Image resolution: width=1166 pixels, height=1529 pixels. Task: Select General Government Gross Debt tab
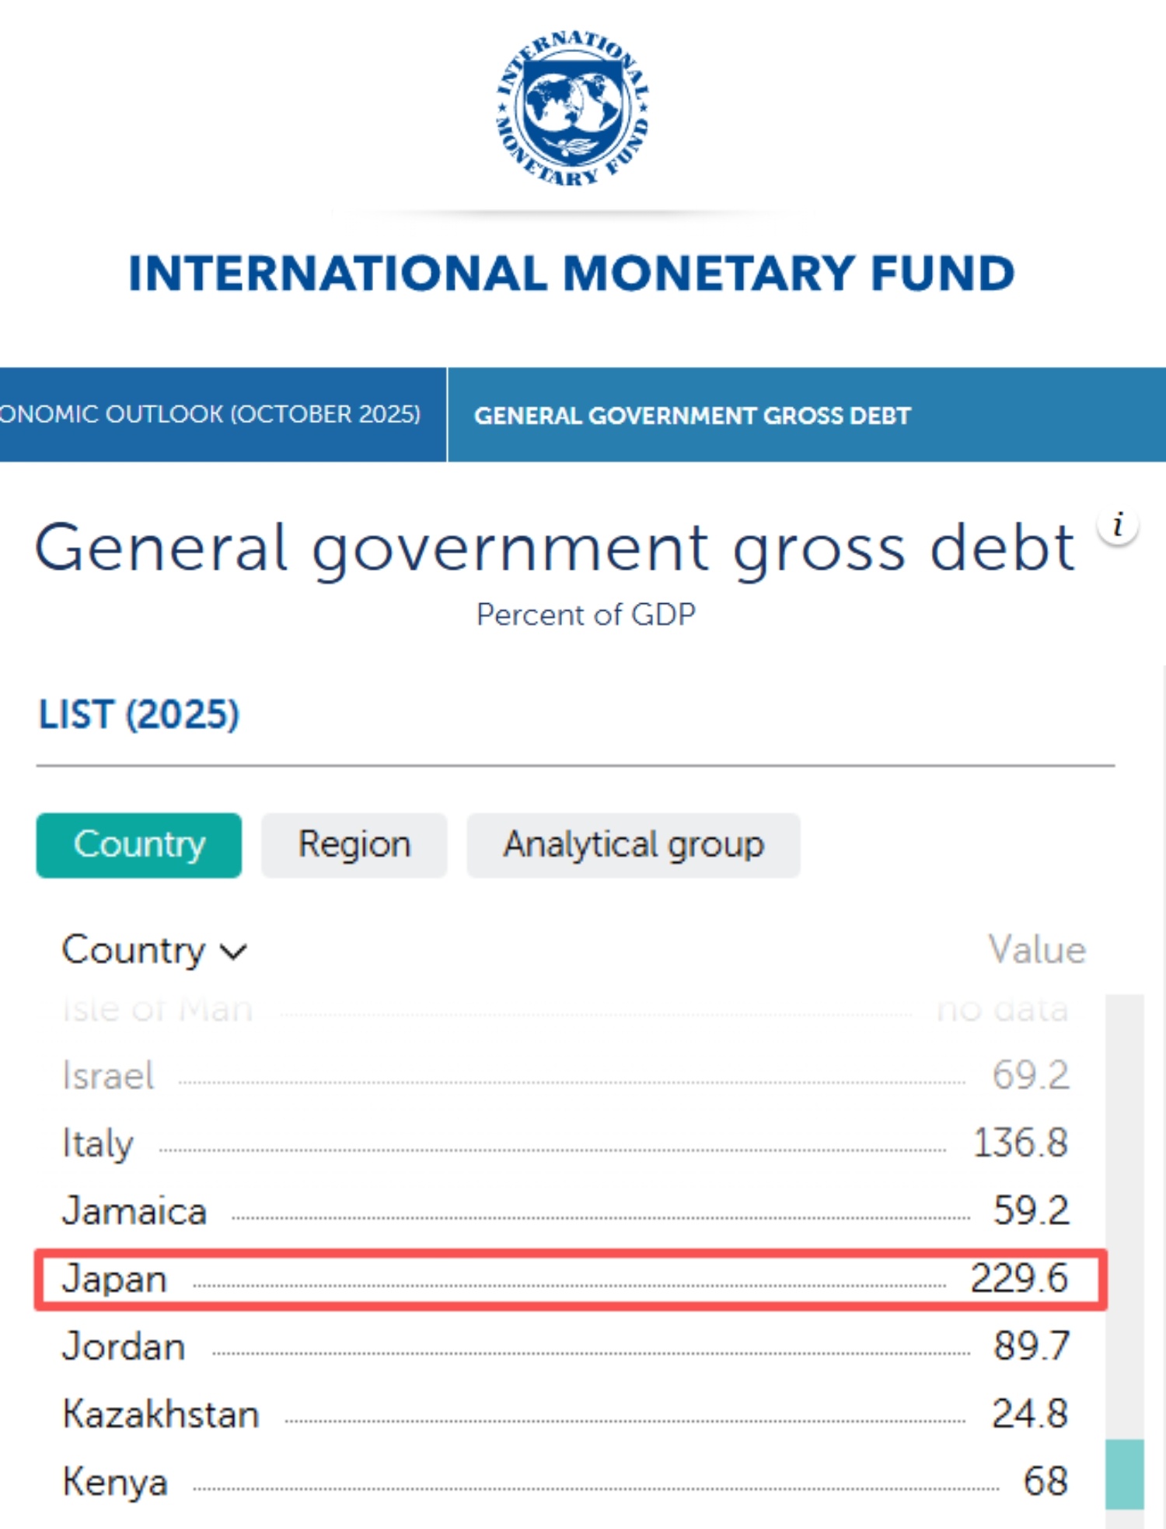point(692,416)
